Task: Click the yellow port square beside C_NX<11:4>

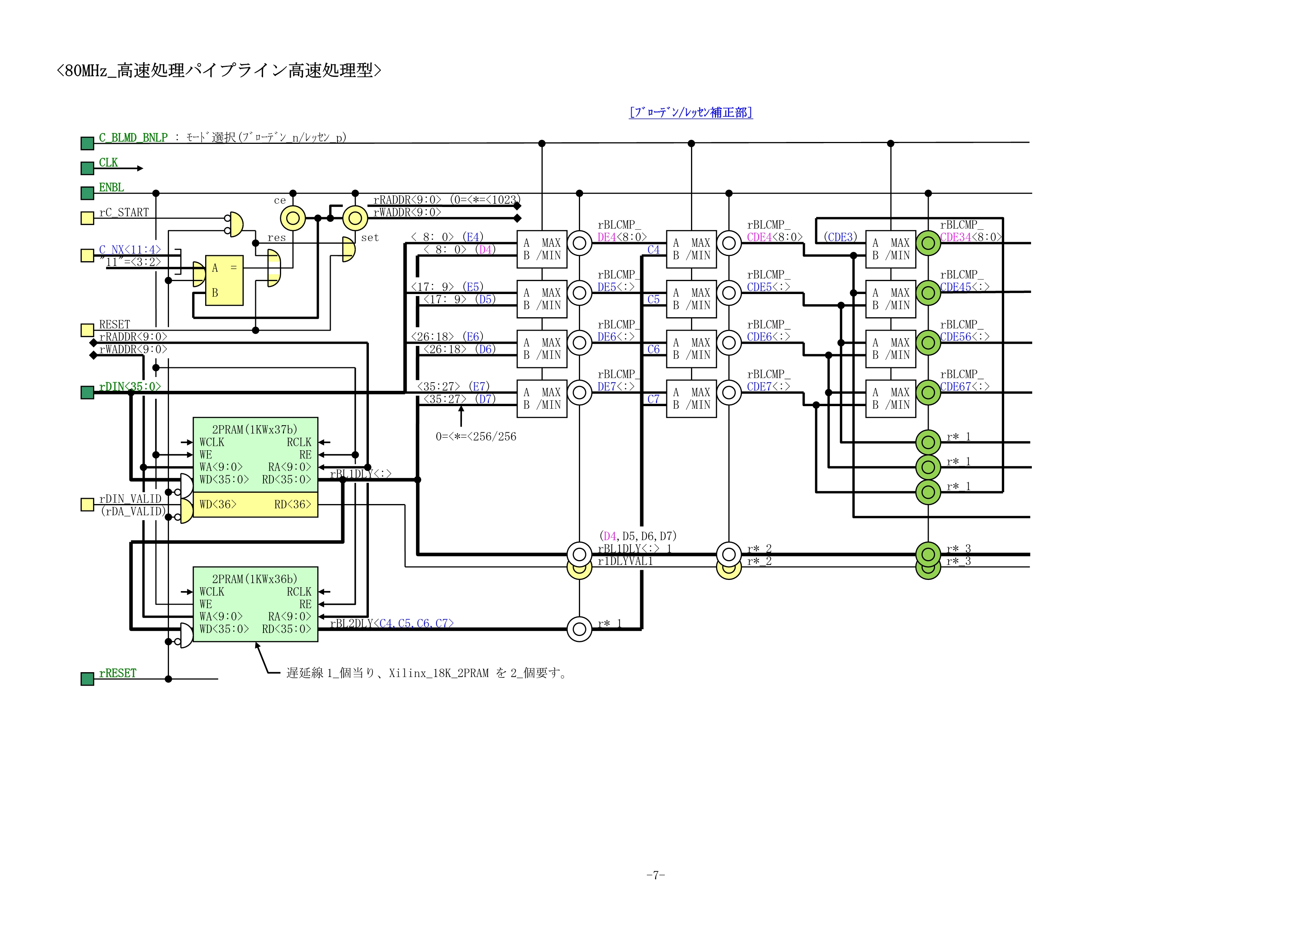Action: pyautogui.click(x=87, y=255)
